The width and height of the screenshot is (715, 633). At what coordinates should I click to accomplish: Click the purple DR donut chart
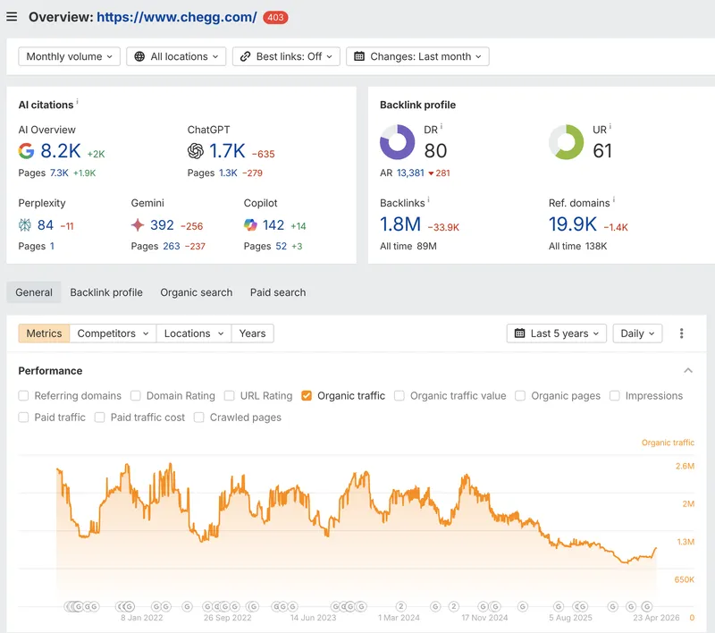[397, 142]
